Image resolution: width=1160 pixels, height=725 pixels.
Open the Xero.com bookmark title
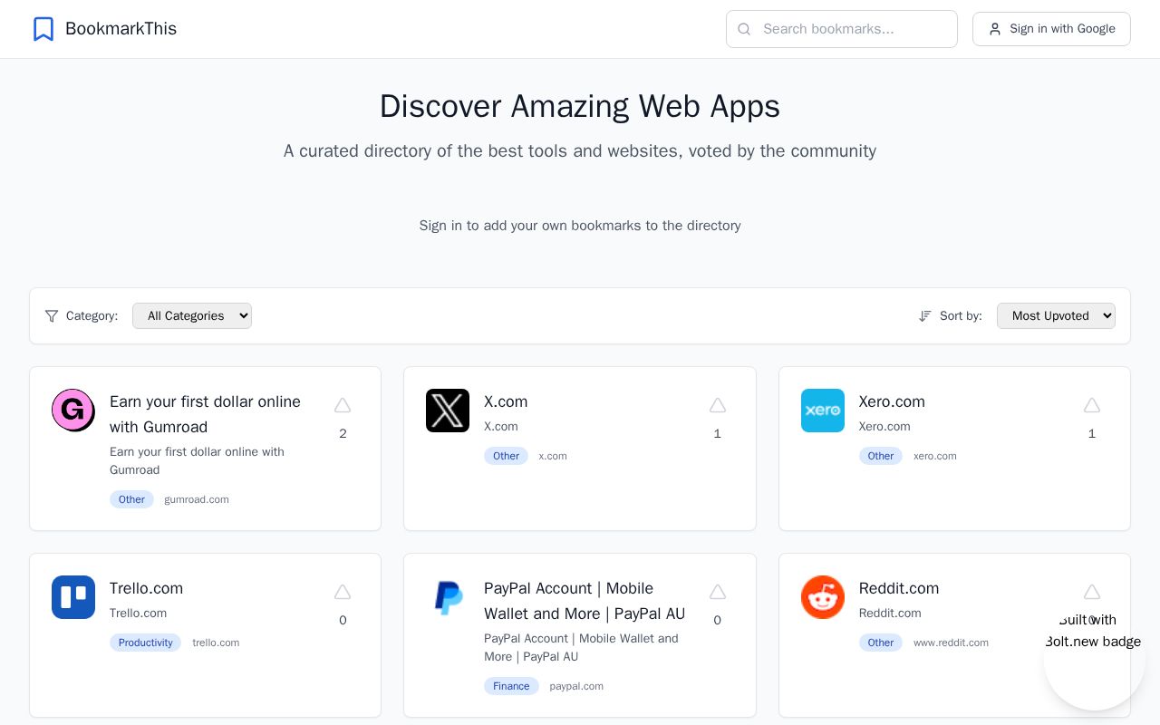coord(892,401)
